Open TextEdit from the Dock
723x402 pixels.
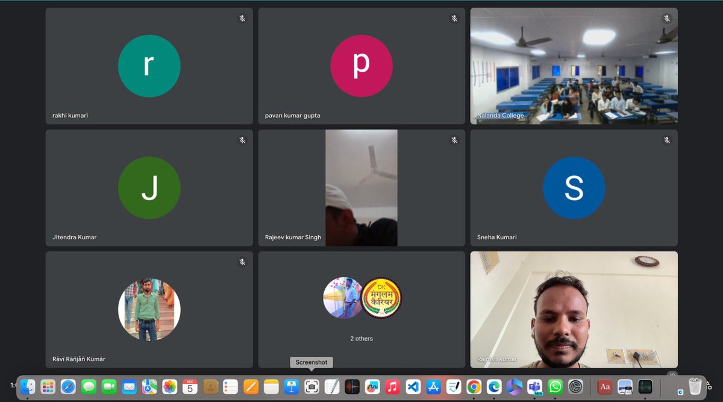click(x=332, y=386)
